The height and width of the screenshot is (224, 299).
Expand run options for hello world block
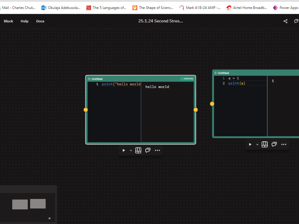click(x=131, y=151)
